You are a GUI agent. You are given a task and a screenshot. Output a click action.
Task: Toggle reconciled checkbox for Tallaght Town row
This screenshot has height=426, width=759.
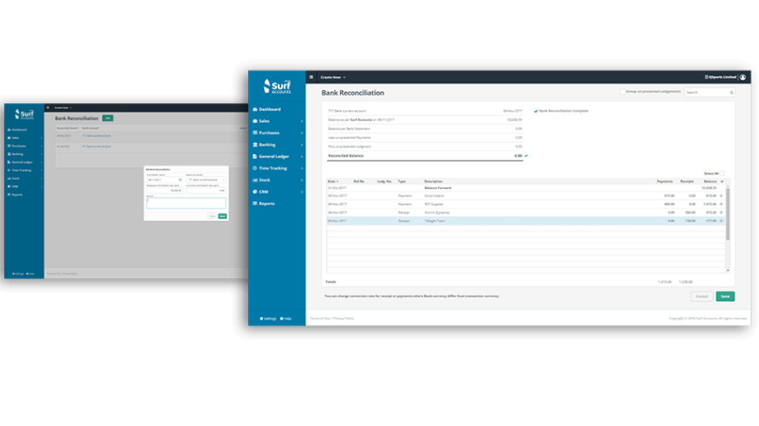click(721, 221)
